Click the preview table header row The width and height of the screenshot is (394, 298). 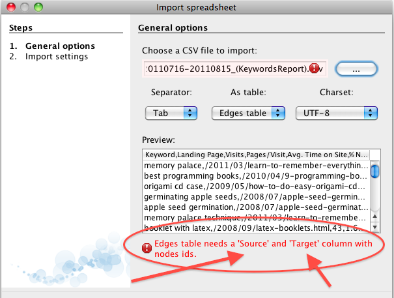tap(257, 155)
